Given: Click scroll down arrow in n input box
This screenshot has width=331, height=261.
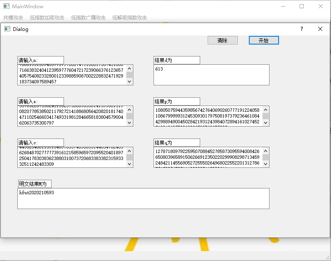Looking at the screenshot, I should coord(130,82).
